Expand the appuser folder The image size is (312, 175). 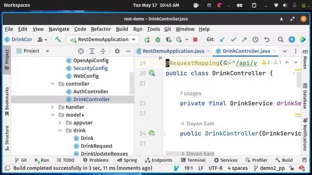coord(60,122)
